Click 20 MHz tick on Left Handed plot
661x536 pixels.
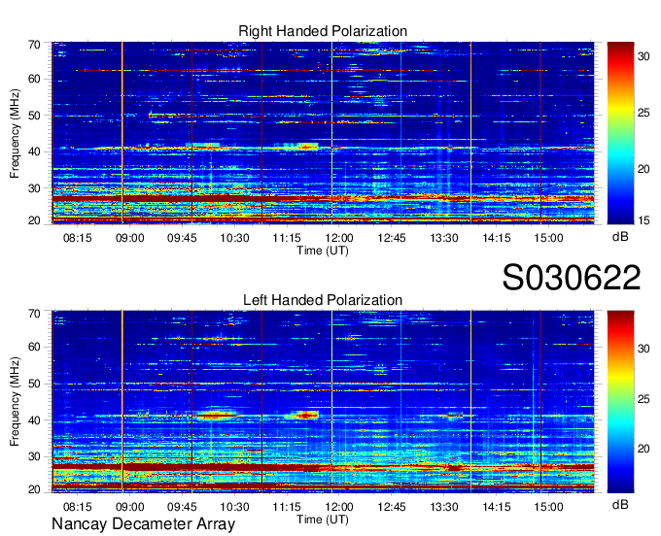tap(34, 489)
